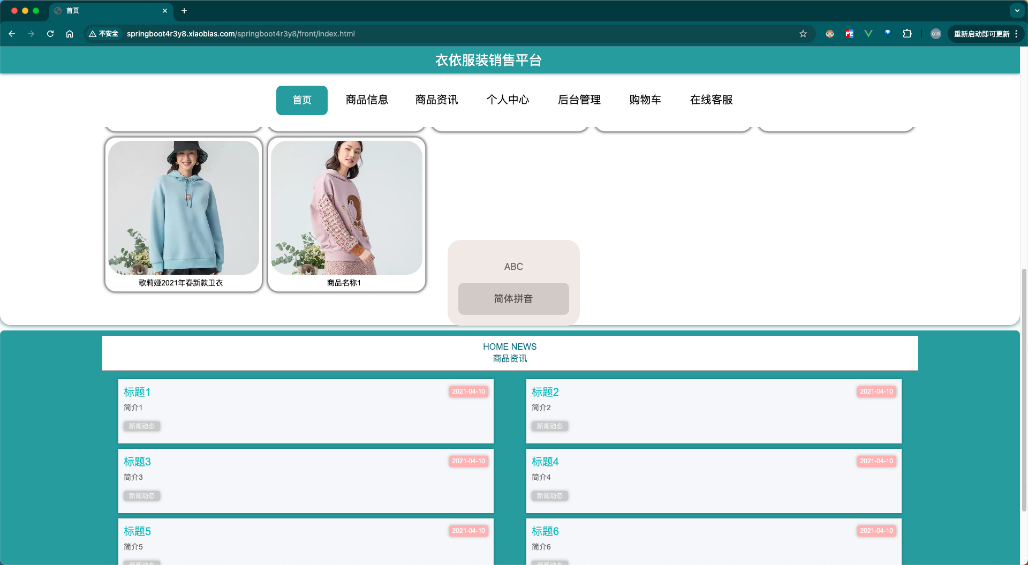This screenshot has width=1028, height=565.
Task: Open the 商品资讯 menu item
Action: (437, 100)
